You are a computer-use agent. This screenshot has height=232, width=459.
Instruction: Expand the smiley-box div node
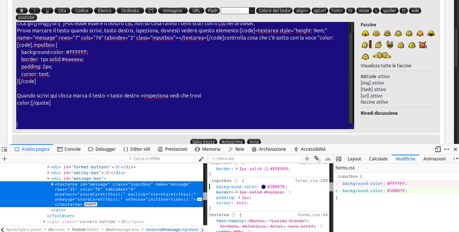tap(49, 173)
